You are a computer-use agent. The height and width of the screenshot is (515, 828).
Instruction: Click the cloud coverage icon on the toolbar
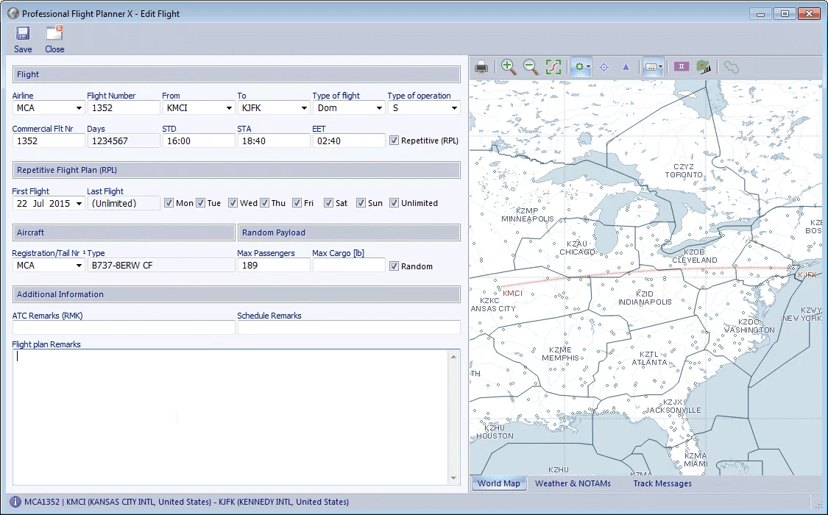pos(731,66)
